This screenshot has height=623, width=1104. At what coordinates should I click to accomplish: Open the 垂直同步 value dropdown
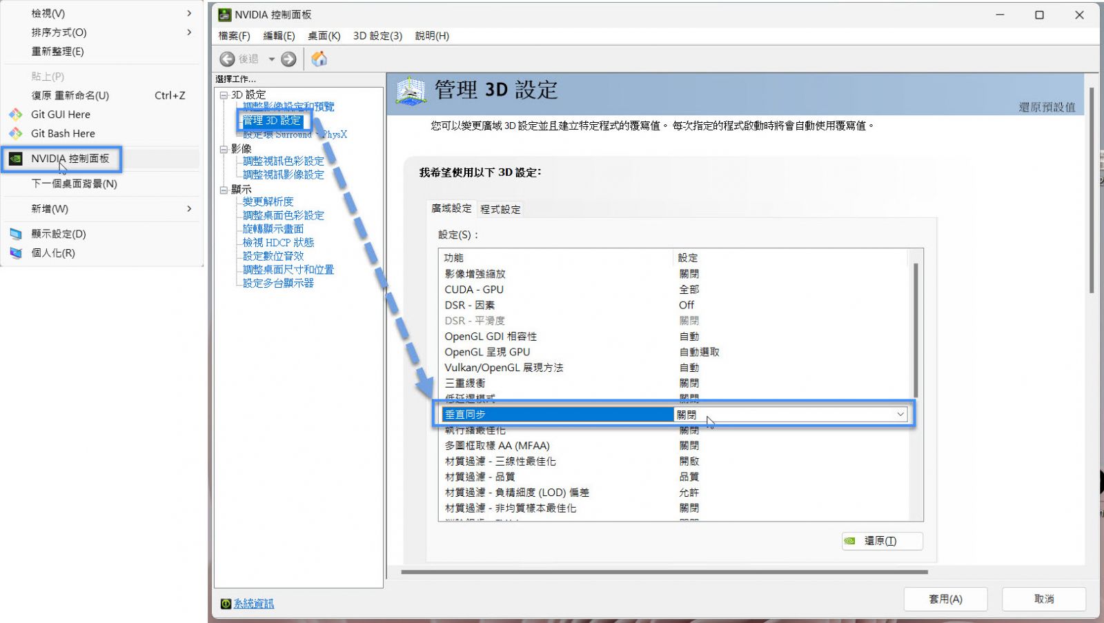[900, 415]
